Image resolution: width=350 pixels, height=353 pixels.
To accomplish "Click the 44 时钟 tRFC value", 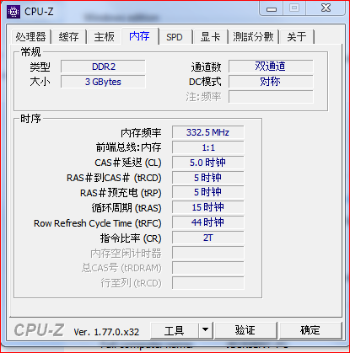I will pyautogui.click(x=208, y=222).
